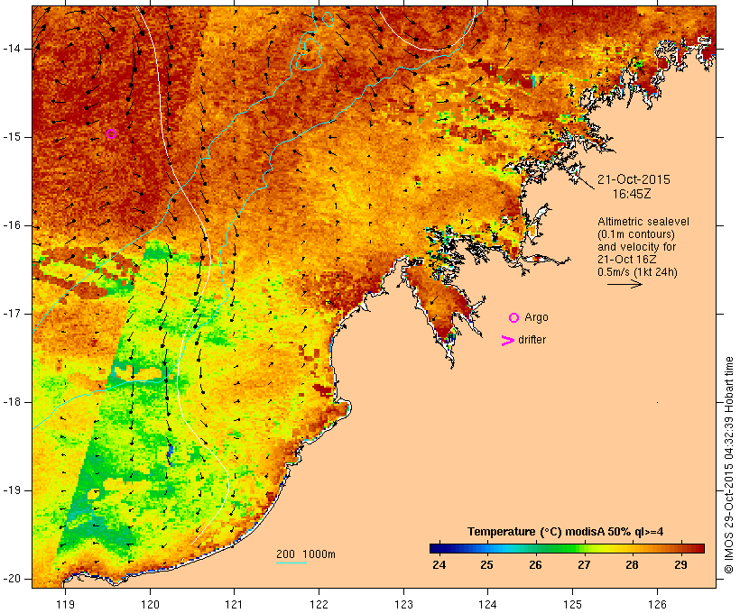This screenshot has height=613, width=740.
Task: Click the longitude label 119
Action: click(x=65, y=604)
